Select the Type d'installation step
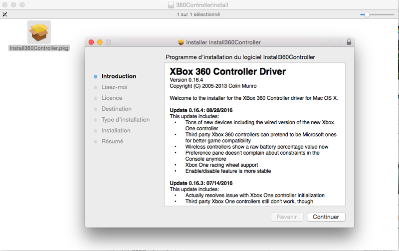The image size is (399, 251). point(126,120)
